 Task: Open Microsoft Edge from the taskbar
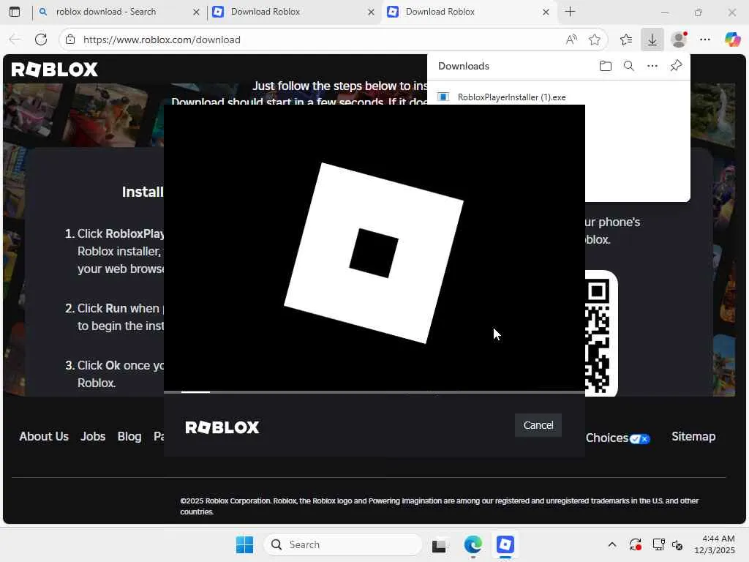[473, 544]
